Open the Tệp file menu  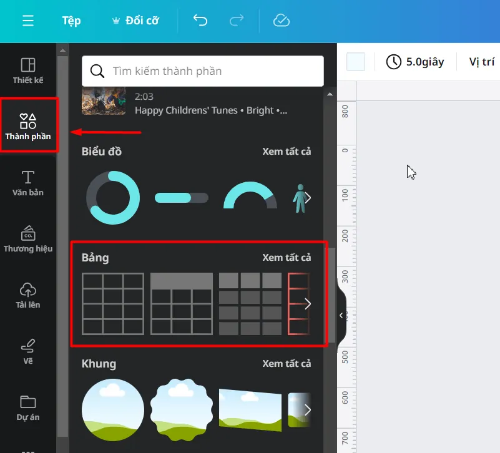pos(71,21)
